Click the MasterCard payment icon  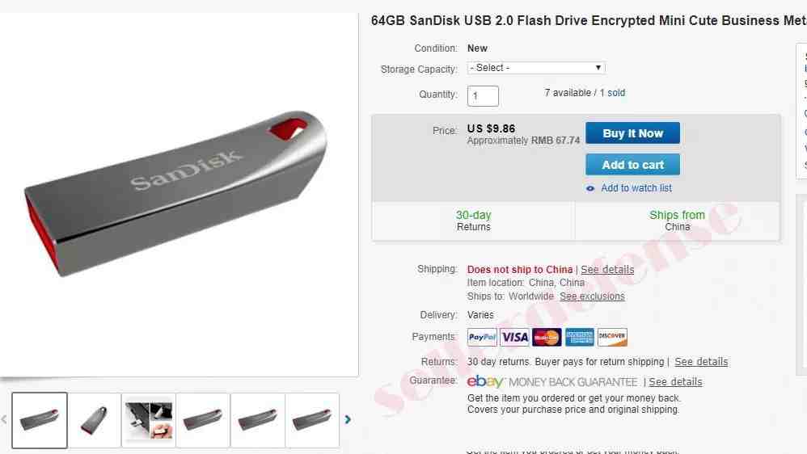[x=547, y=338]
